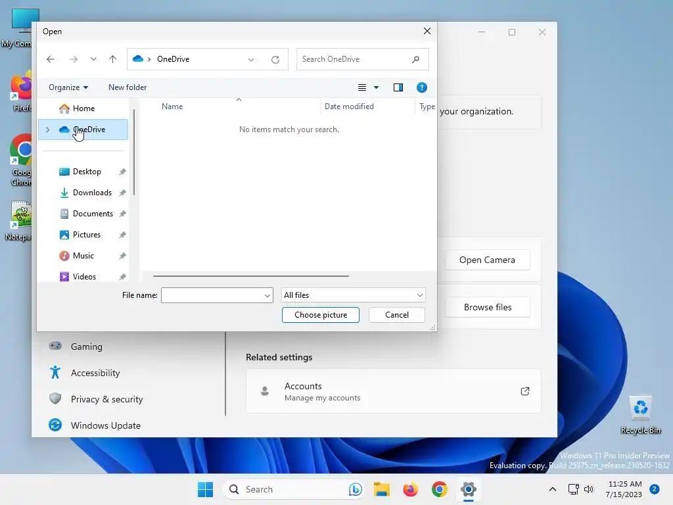Open the Documents quick access folder
The image size is (673, 505).
(93, 214)
